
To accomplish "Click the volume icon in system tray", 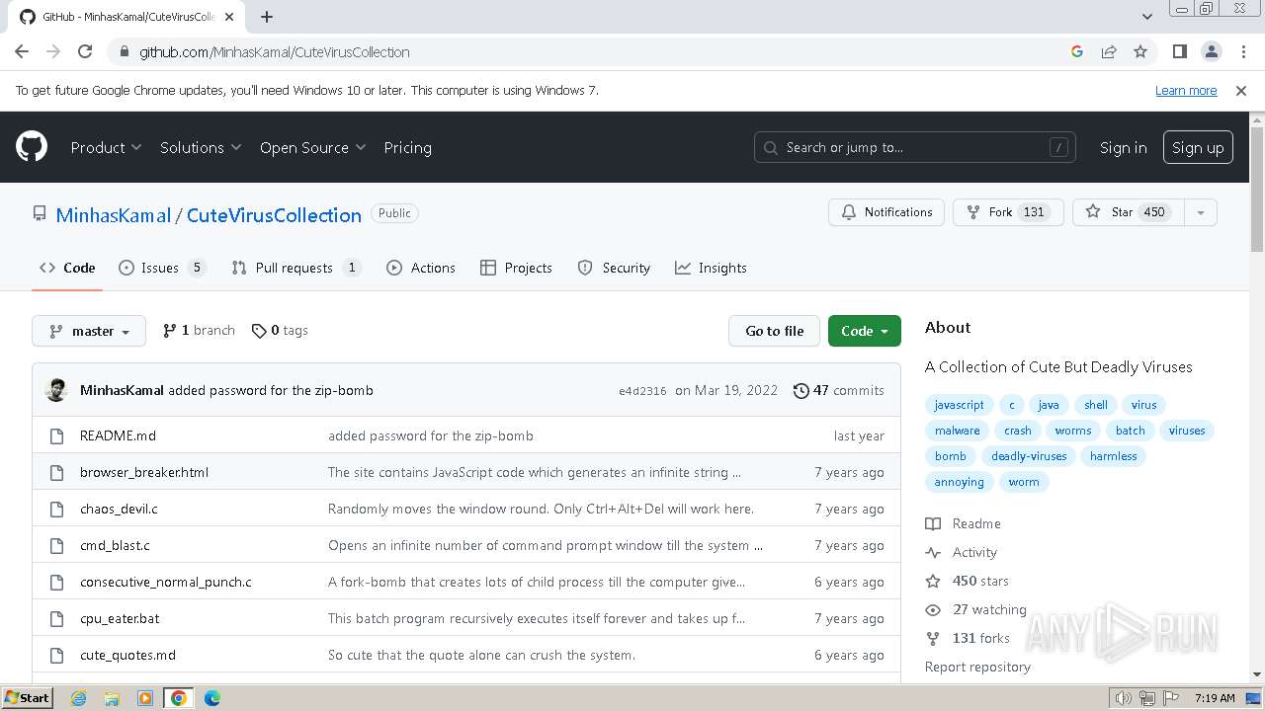I will coord(1123,698).
